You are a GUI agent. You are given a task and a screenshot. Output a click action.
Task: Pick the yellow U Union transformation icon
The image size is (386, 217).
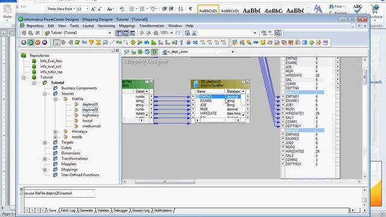click(263, 43)
